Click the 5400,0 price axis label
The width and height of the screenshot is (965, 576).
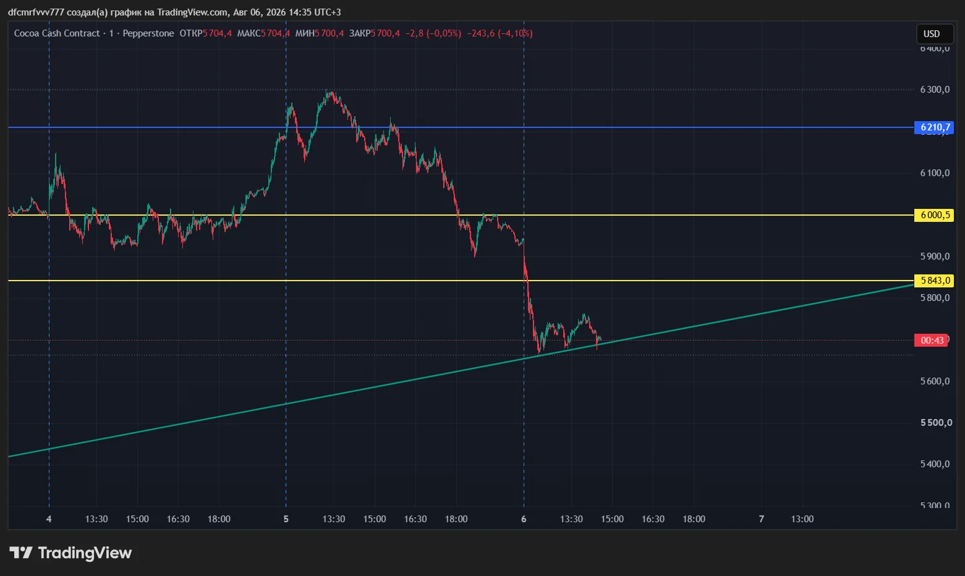[x=935, y=464]
